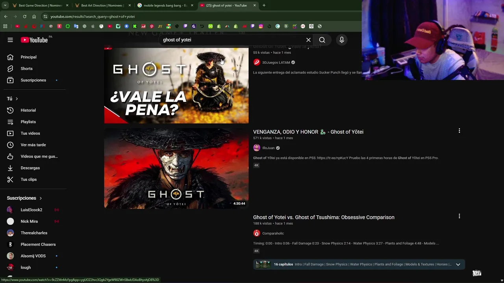
Task: Close the Best Art Direction tab
Action: (x=130, y=6)
